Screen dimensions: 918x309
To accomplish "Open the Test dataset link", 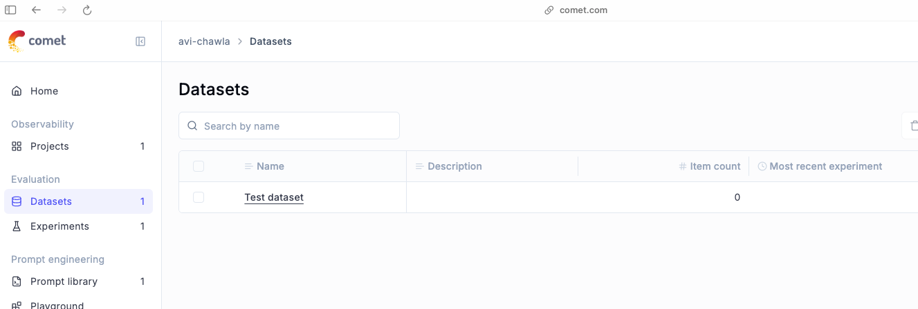I will (x=274, y=197).
